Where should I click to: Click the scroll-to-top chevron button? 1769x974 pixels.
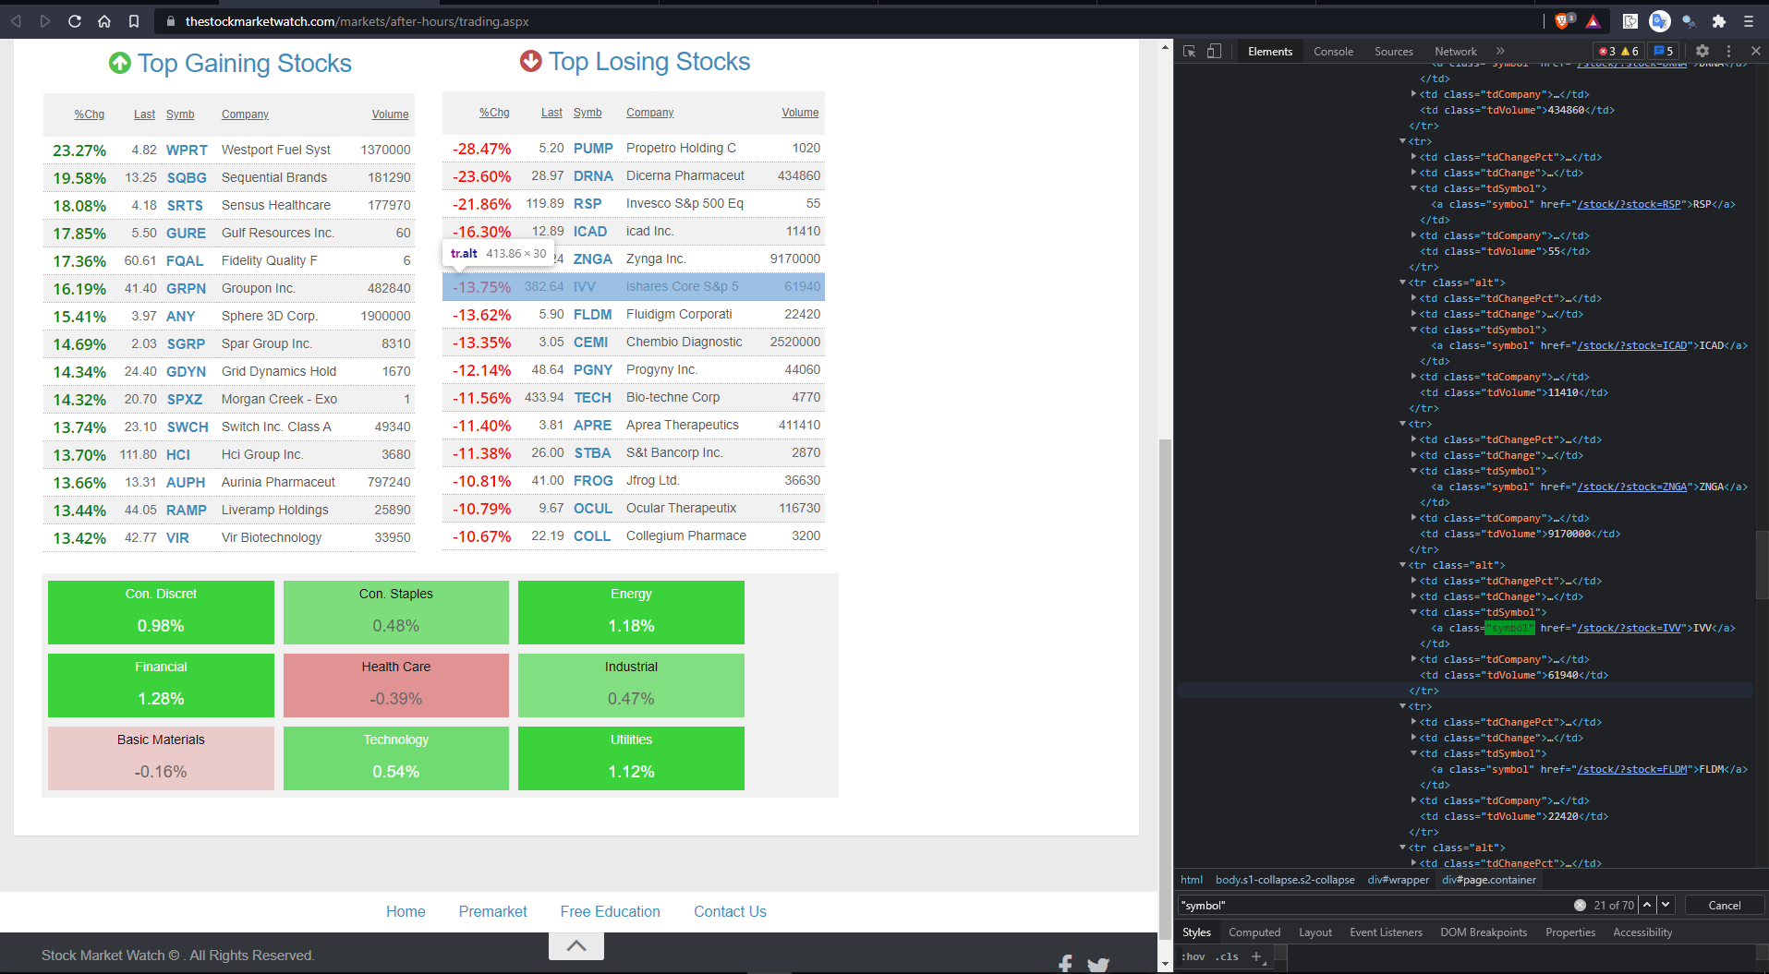tap(576, 945)
